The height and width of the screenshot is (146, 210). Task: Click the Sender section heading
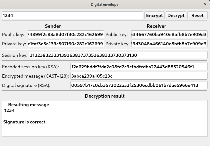52,26
